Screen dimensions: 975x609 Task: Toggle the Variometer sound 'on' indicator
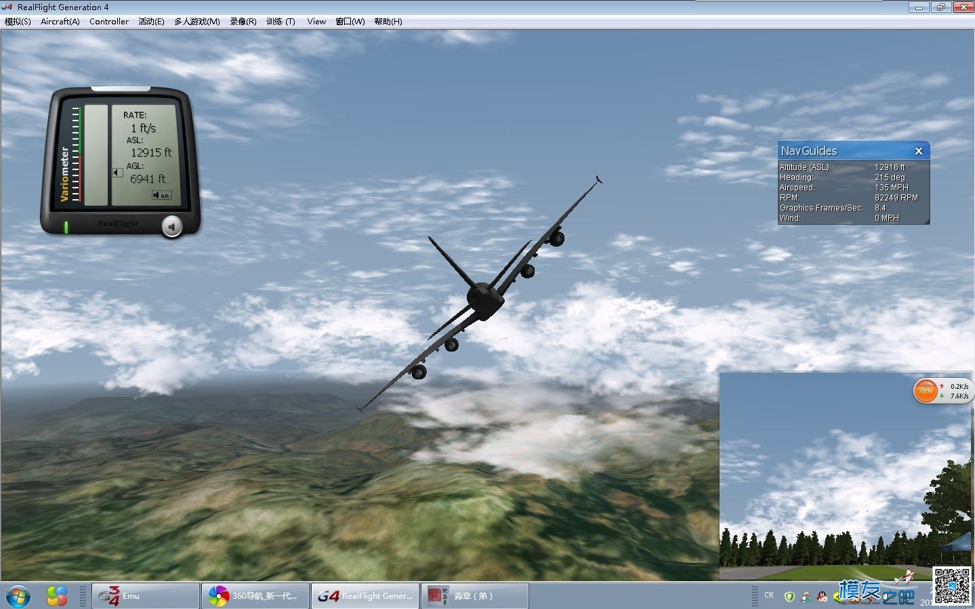coord(161,195)
